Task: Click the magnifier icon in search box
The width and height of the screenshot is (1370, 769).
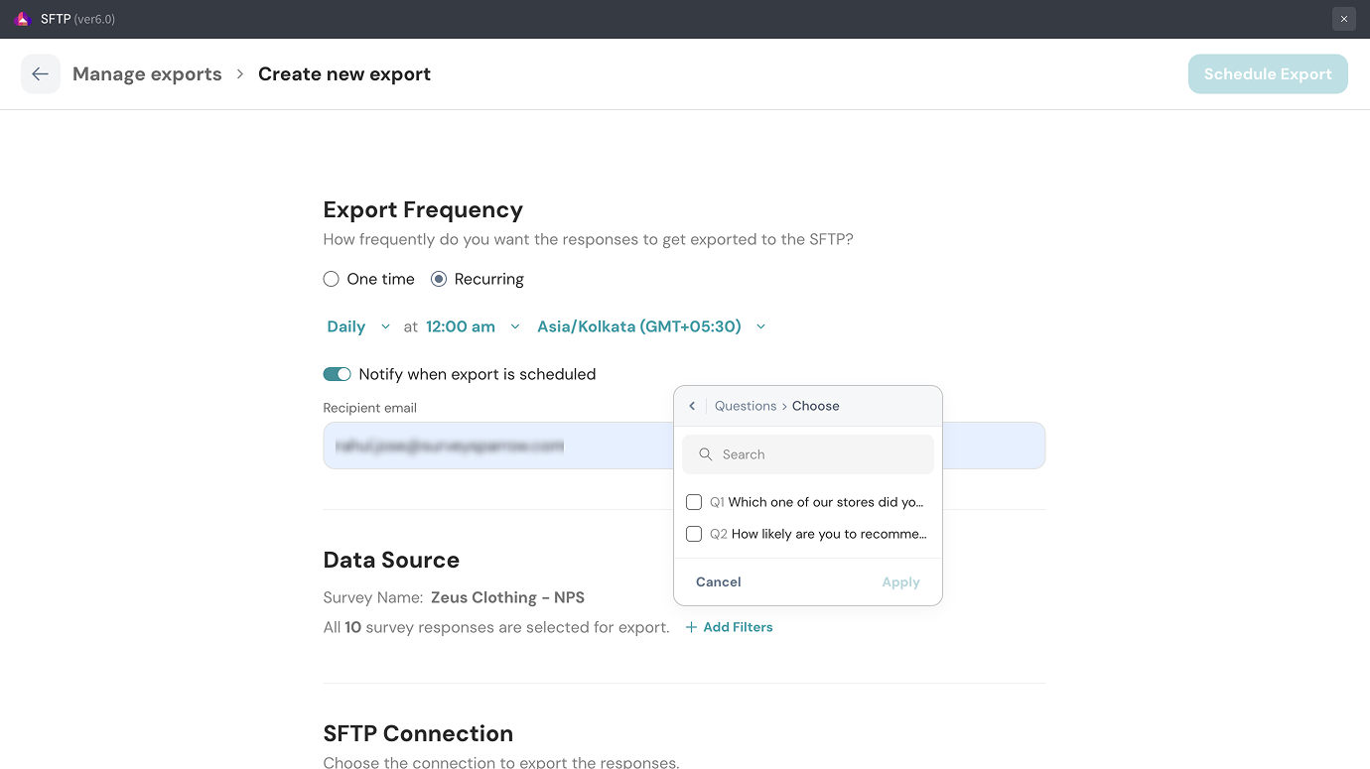Action: [x=706, y=454]
